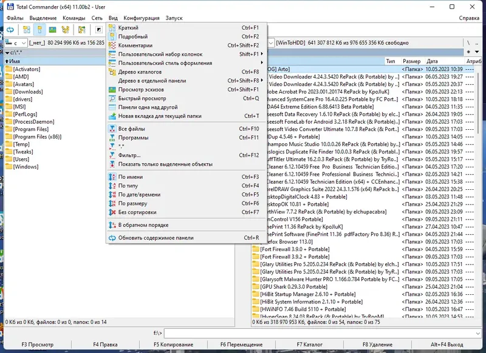Expand Пользовательский стиль оформления submenu
486x353 pixels.
[187, 63]
